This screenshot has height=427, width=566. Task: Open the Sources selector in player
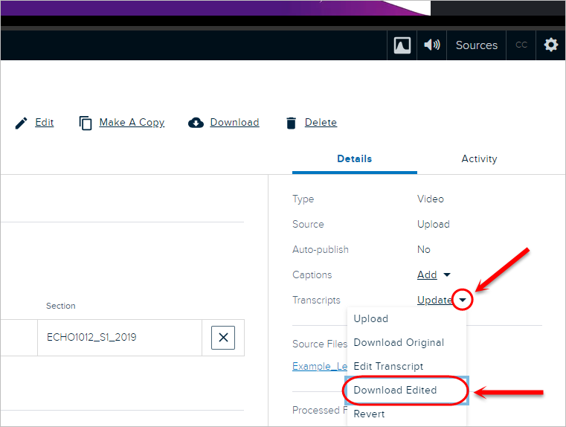click(476, 45)
